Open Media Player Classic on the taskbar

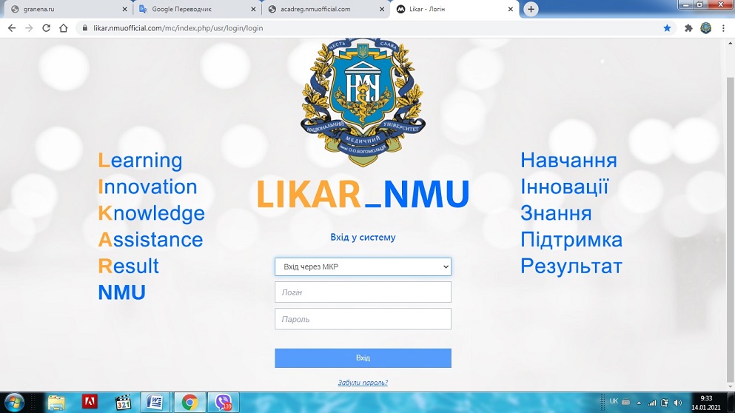pyautogui.click(x=123, y=402)
